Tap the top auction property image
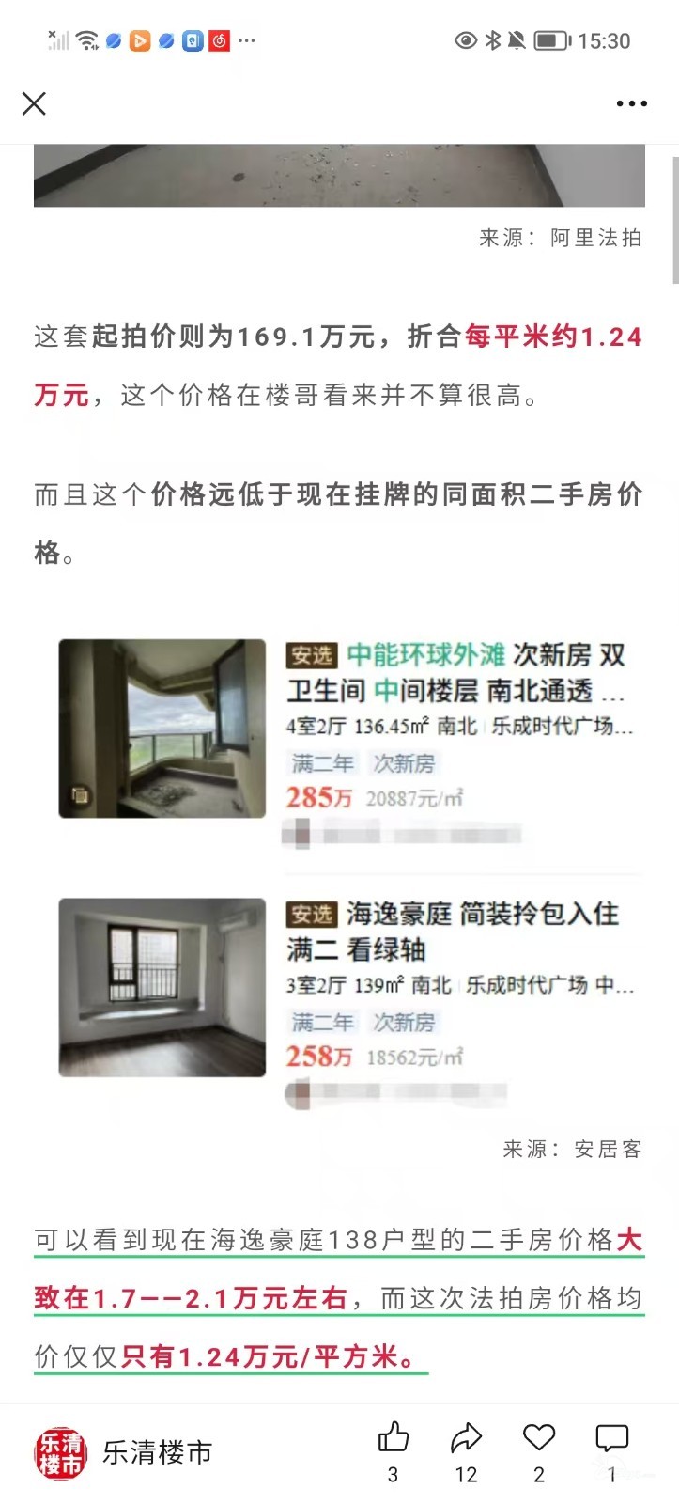 click(x=339, y=176)
